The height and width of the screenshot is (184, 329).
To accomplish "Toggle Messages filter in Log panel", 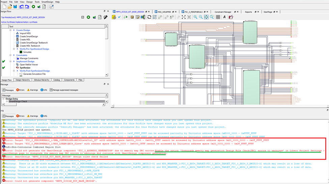I will pyautogui.click(x=8, y=116).
